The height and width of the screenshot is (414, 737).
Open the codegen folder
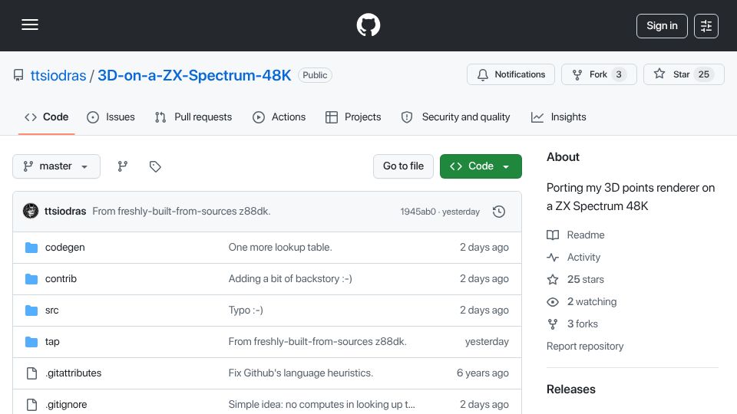pos(64,248)
